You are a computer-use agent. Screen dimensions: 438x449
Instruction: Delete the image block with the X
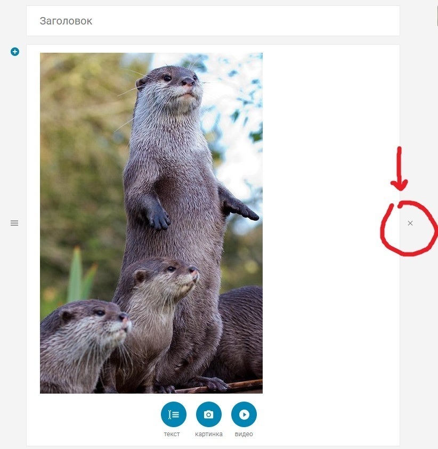tap(410, 223)
